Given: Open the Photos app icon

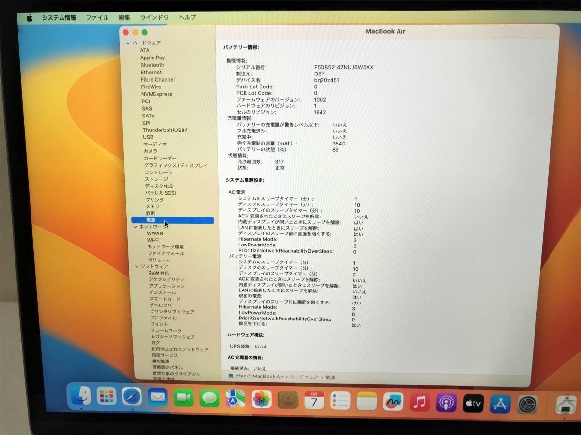Looking at the screenshot, I should (x=261, y=399).
